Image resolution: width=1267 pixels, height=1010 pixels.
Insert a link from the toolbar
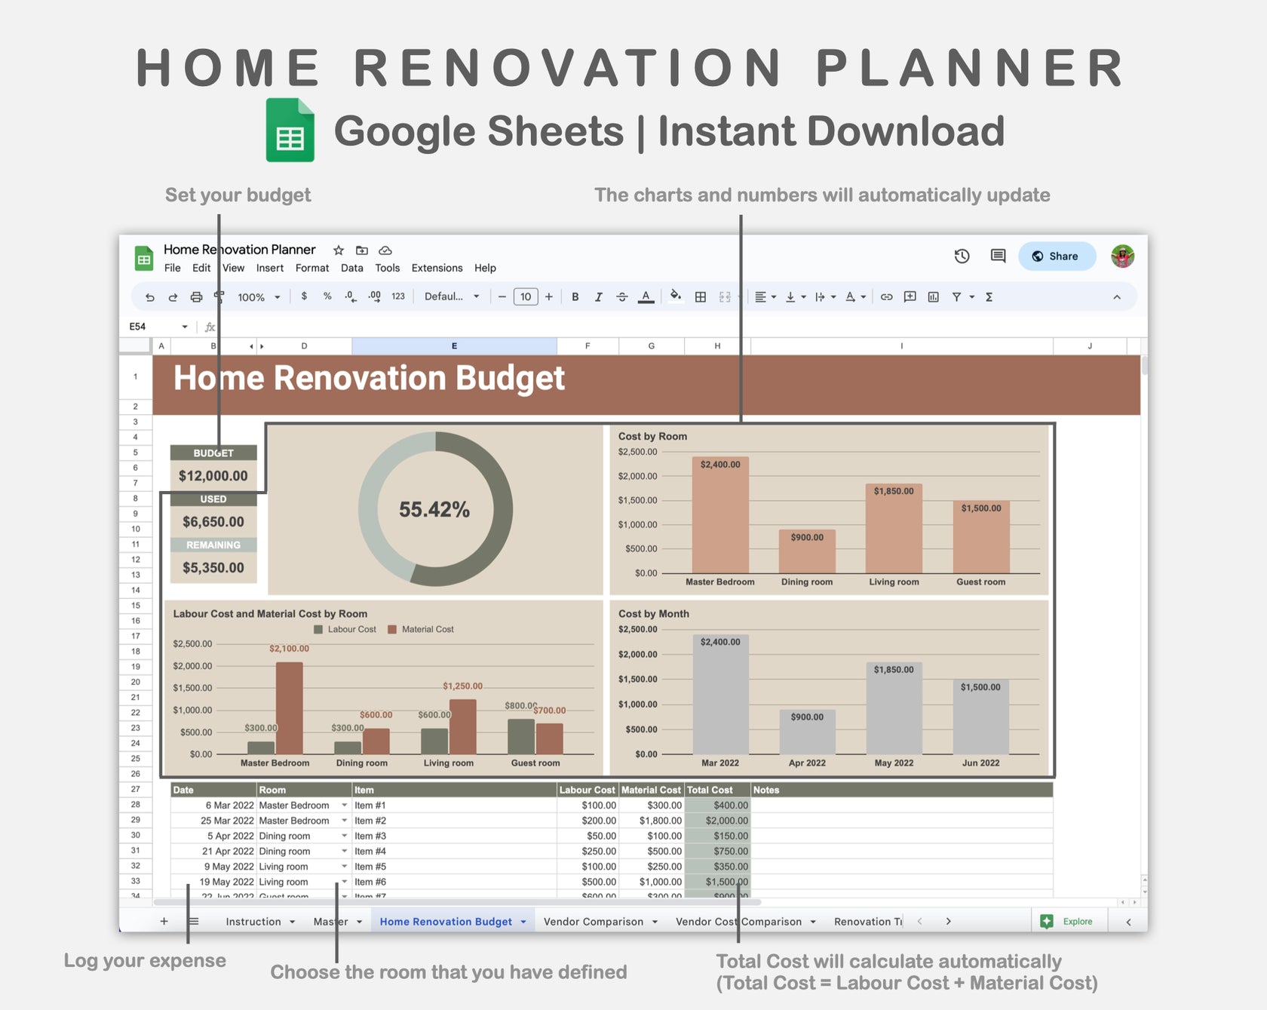pos(887,296)
